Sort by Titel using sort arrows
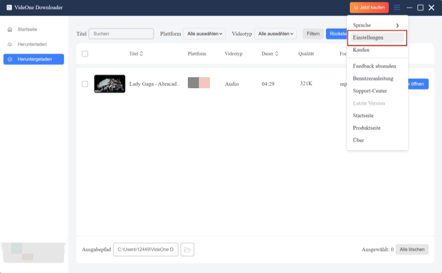The height and width of the screenshot is (273, 442). tap(141, 54)
